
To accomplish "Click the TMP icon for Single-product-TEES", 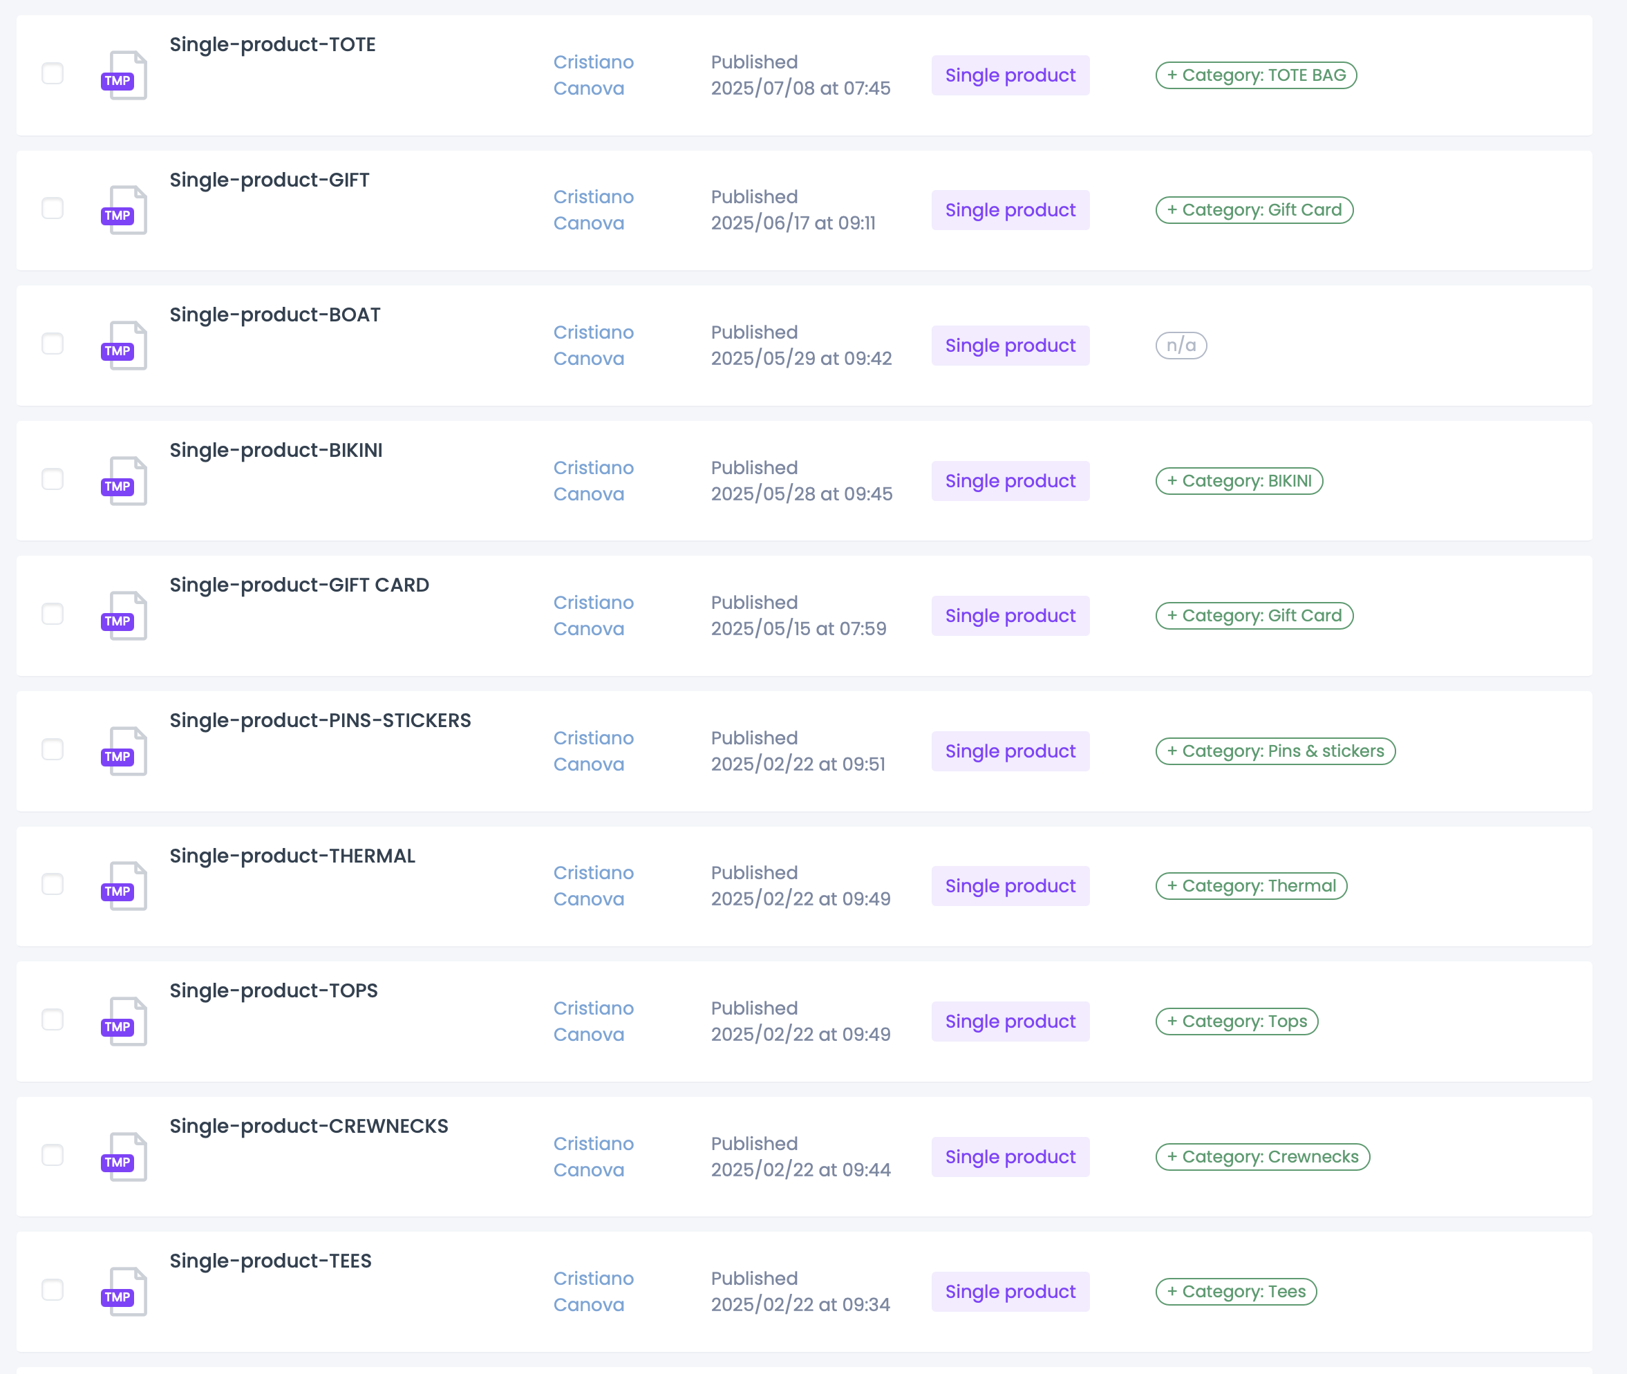I will [x=124, y=1292].
